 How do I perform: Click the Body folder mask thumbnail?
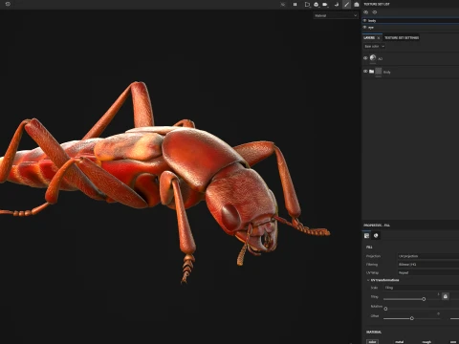[379, 71]
